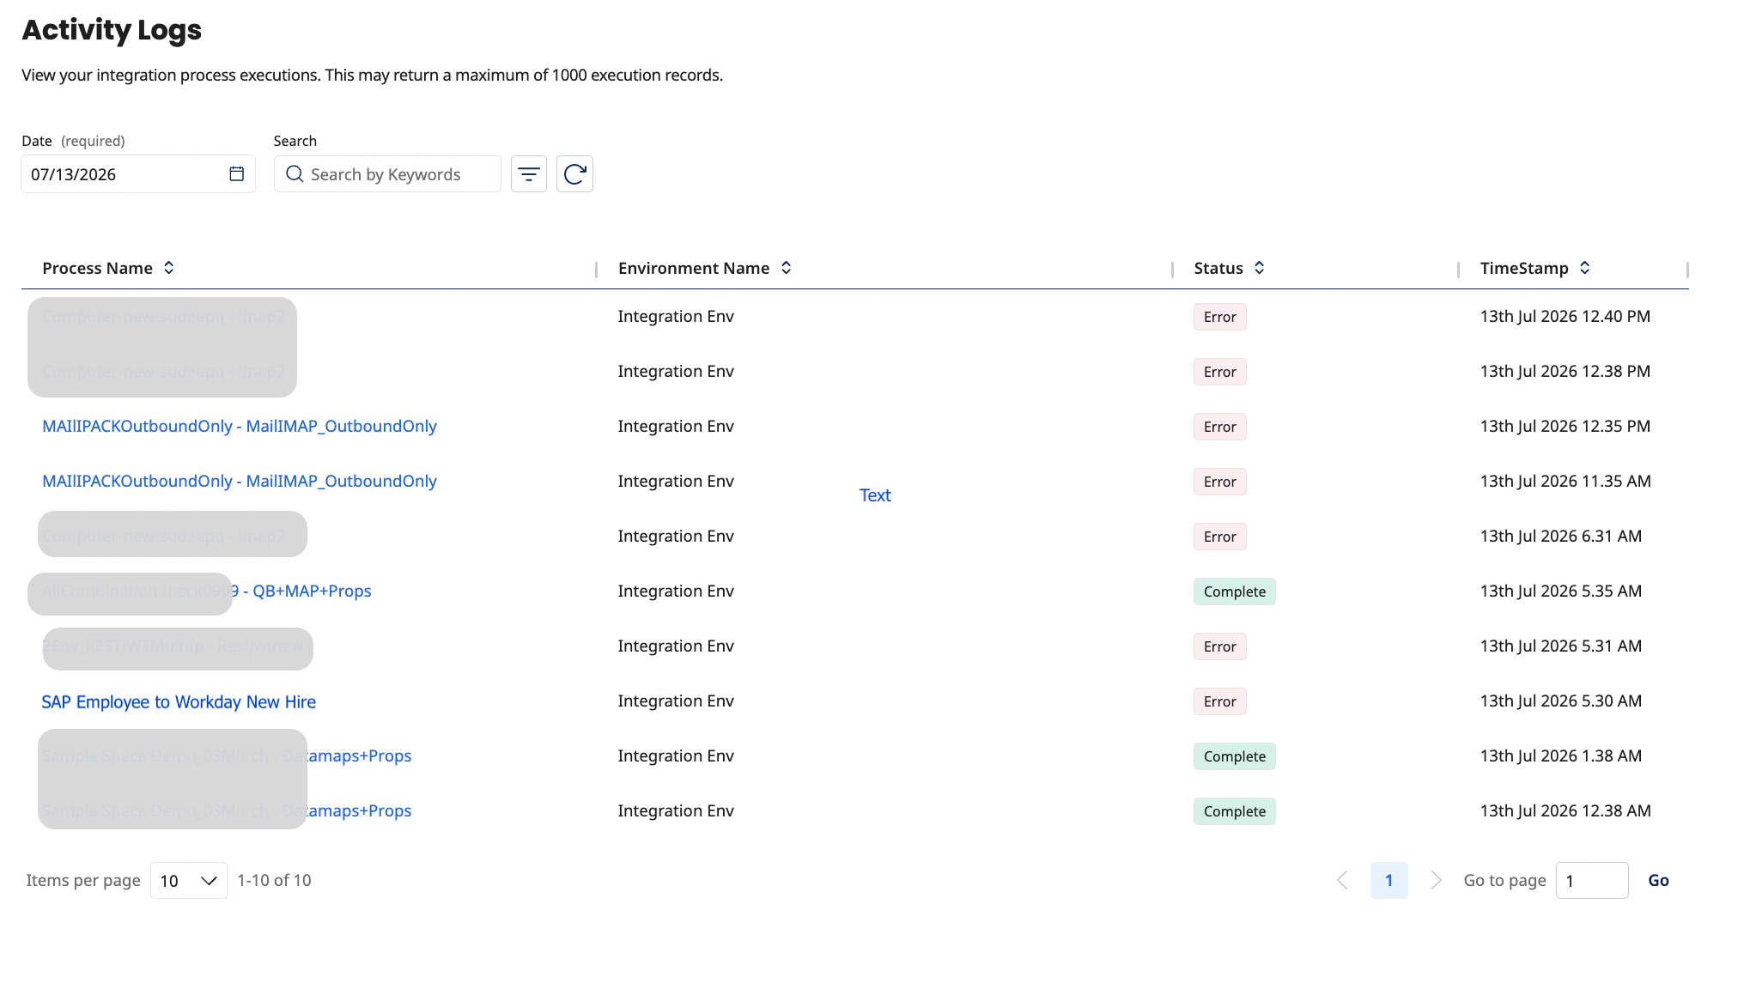Viewport: 1750px width, 989px height.
Task: Click timestamp 13th Jul 2026 1.38 AM
Action: [x=1561, y=755]
